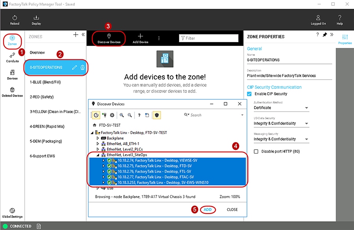Click the zone Description field

(x=289, y=76)
